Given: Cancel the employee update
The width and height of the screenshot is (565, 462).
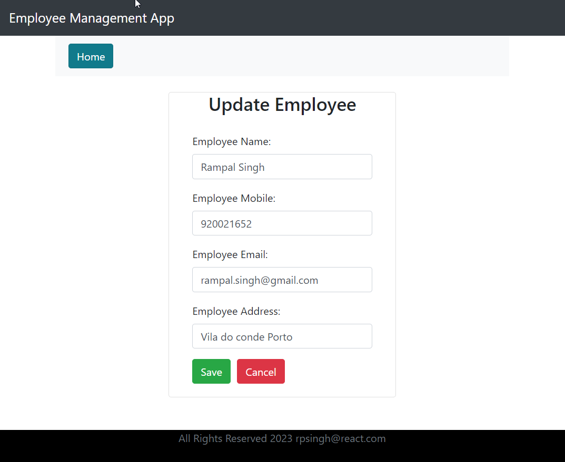Looking at the screenshot, I should coord(261,372).
